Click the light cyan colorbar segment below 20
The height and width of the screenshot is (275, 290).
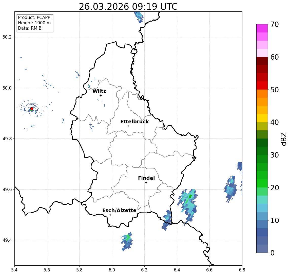262,200
